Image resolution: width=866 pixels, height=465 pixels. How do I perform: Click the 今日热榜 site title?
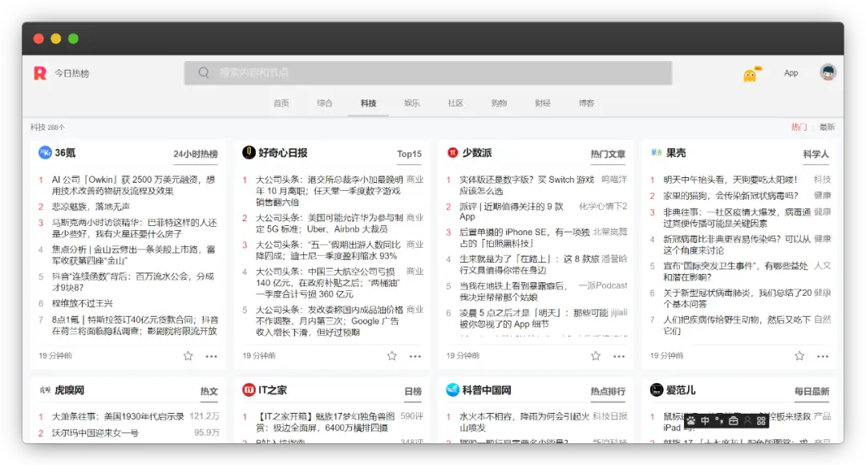point(72,74)
